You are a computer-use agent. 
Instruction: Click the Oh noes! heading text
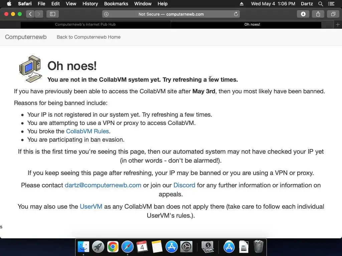point(72,66)
